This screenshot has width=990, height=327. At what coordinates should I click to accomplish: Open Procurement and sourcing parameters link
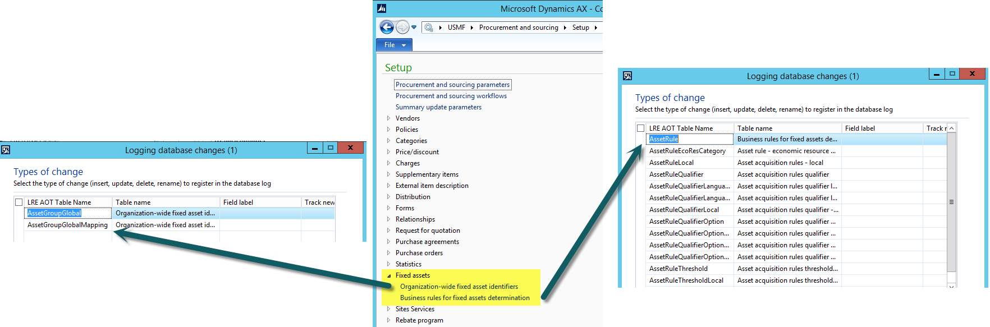(x=452, y=85)
